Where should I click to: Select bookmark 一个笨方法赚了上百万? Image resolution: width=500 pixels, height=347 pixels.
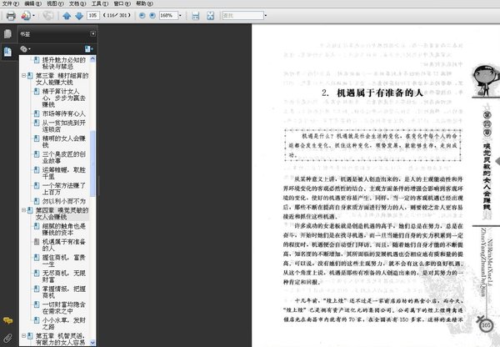pos(64,189)
